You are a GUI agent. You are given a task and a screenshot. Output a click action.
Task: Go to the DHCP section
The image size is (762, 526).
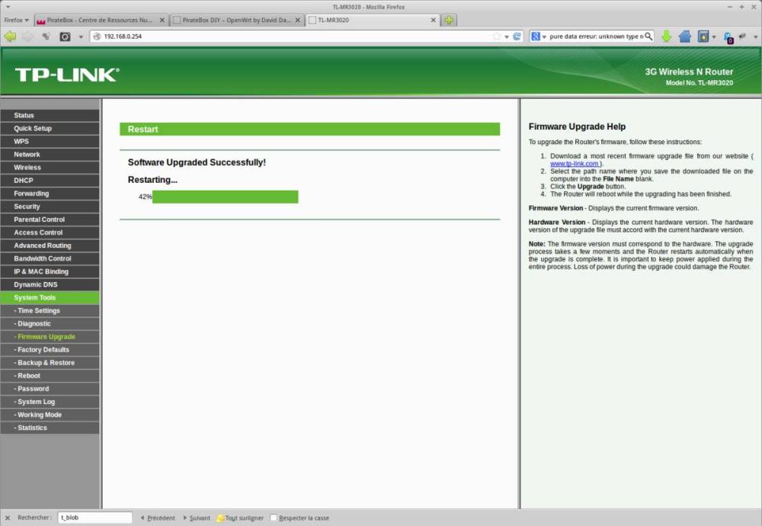50,181
